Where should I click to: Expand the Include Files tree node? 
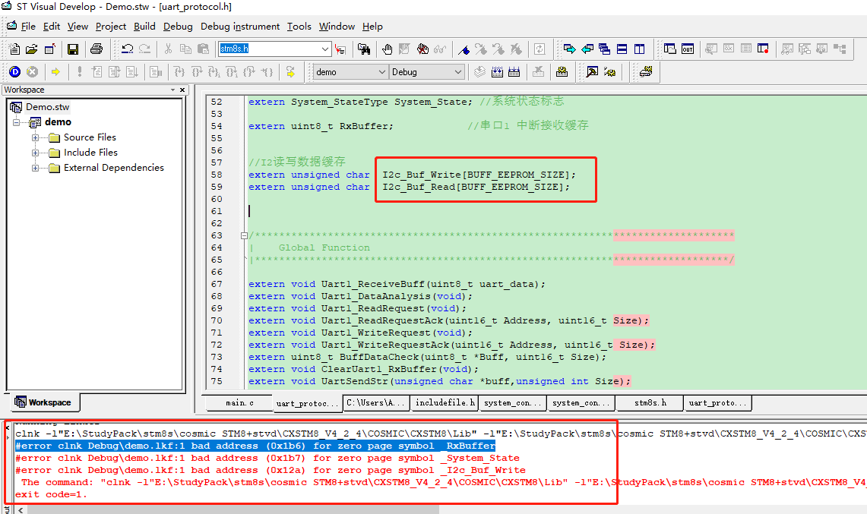coord(36,153)
